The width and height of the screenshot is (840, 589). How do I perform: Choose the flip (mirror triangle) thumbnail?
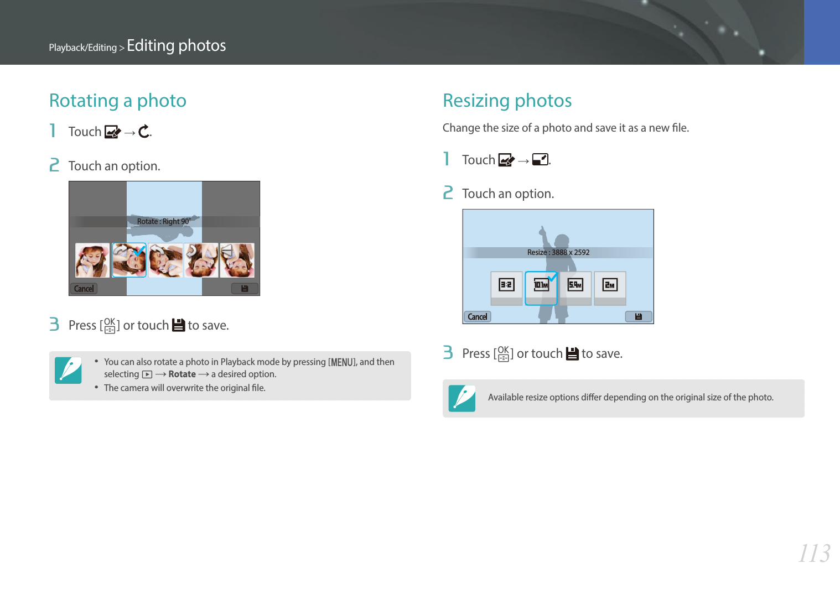(237, 260)
